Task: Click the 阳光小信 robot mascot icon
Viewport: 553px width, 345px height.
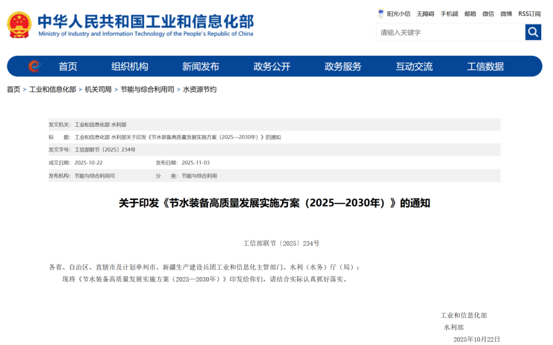Action: 380,14
